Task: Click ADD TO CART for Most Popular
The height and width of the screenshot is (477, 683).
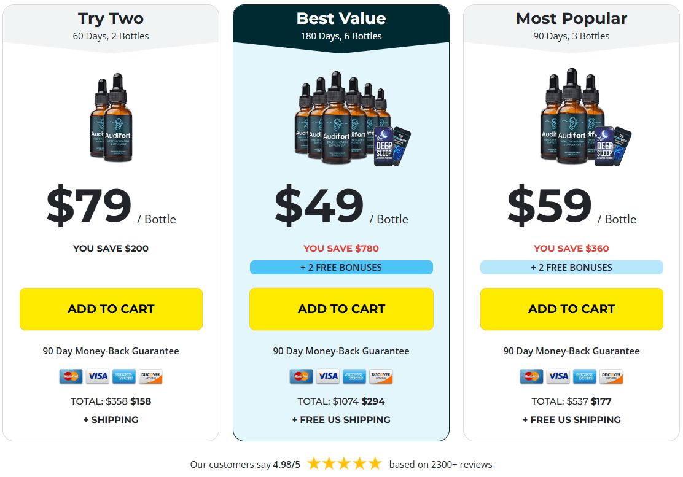Action: [x=571, y=309]
